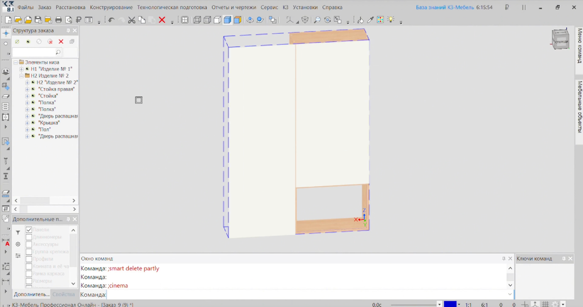The width and height of the screenshot is (583, 307).
Task: Toggle the Группа крепежа checkbox
Action: pos(29,252)
